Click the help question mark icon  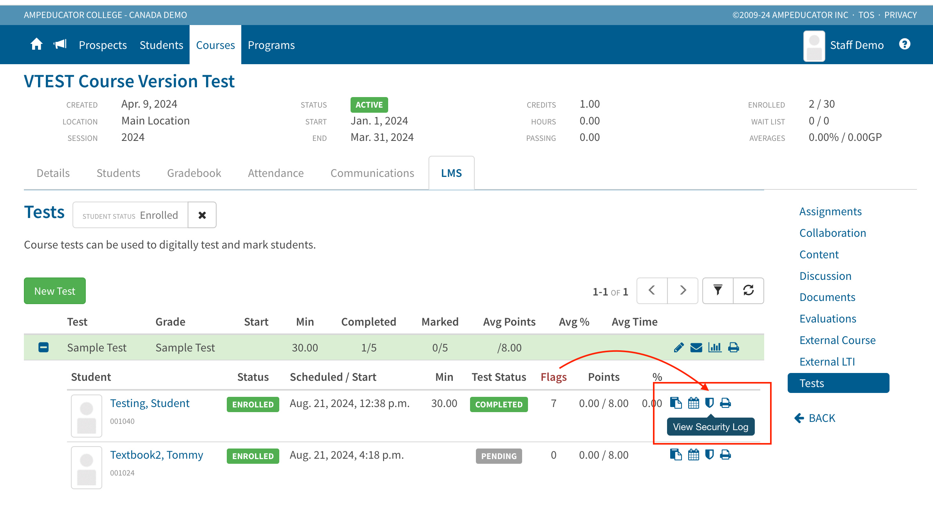[x=904, y=44]
